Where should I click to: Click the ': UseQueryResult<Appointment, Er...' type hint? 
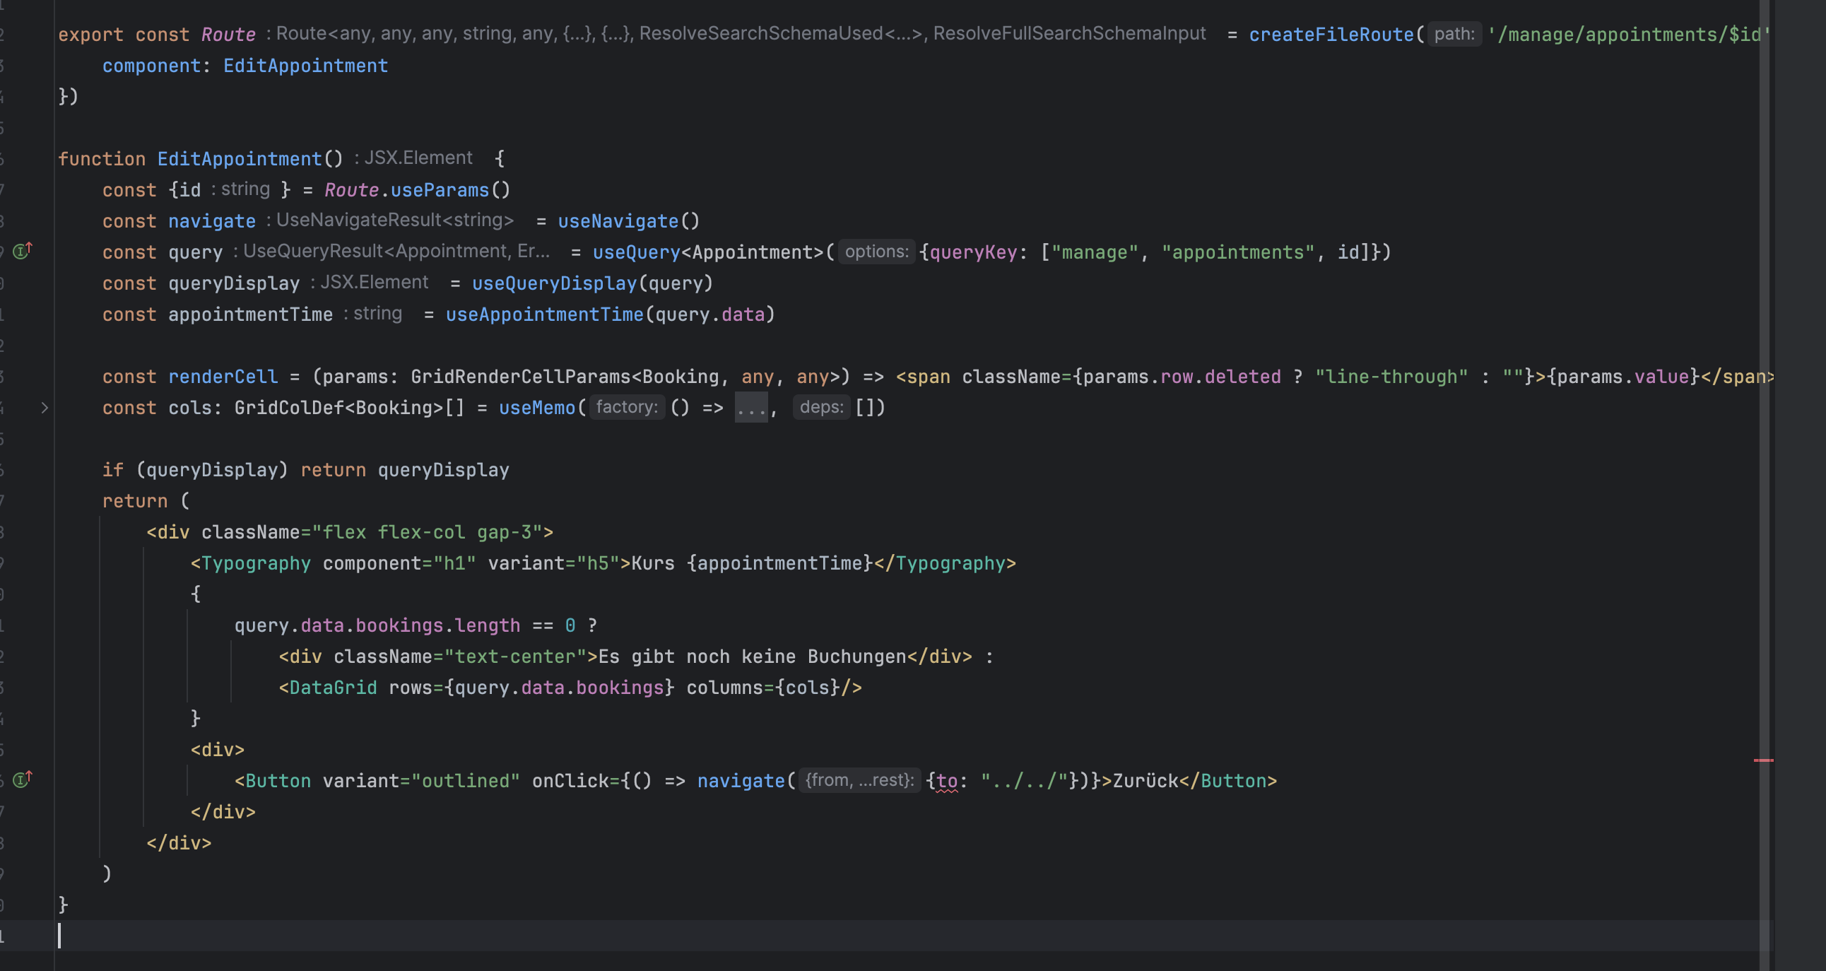point(392,252)
